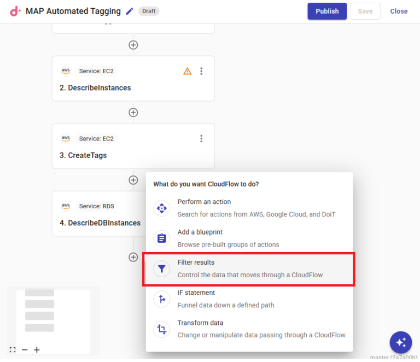Viewport: 420px width, 362px height.
Task: Click the warning icon on DescribeInstances
Action: point(188,71)
